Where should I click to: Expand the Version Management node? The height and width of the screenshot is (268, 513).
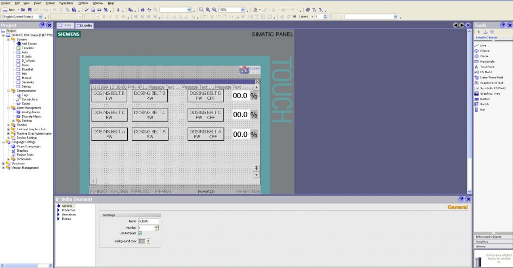point(4,168)
